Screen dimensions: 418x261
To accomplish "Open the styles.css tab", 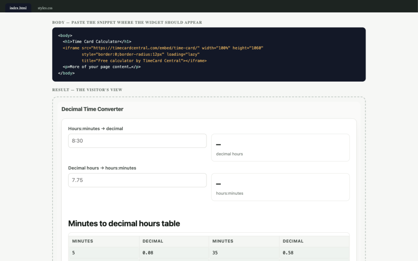I will pyautogui.click(x=45, y=8).
